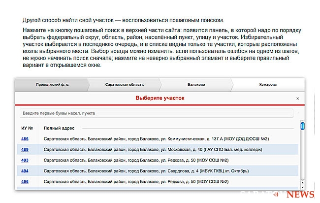Click the Полный адрес column header

tap(59, 128)
